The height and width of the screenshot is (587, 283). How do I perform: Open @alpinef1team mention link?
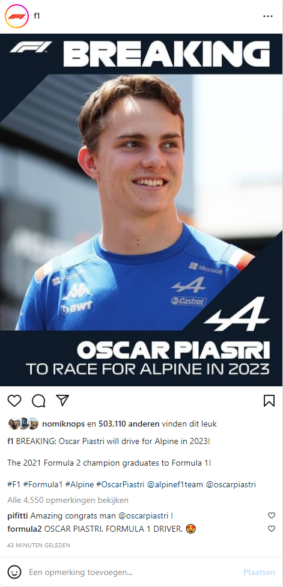[x=175, y=484]
